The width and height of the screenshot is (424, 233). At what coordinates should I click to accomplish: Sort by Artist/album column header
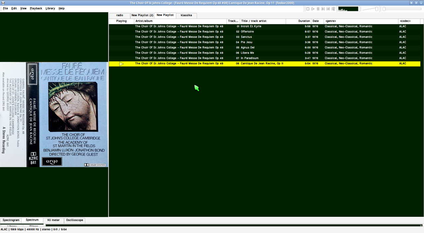coord(180,21)
